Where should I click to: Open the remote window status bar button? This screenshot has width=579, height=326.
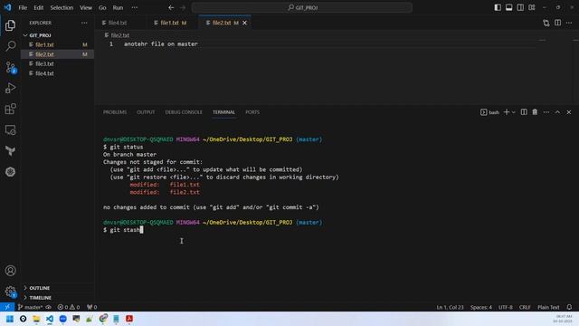(x=7, y=307)
